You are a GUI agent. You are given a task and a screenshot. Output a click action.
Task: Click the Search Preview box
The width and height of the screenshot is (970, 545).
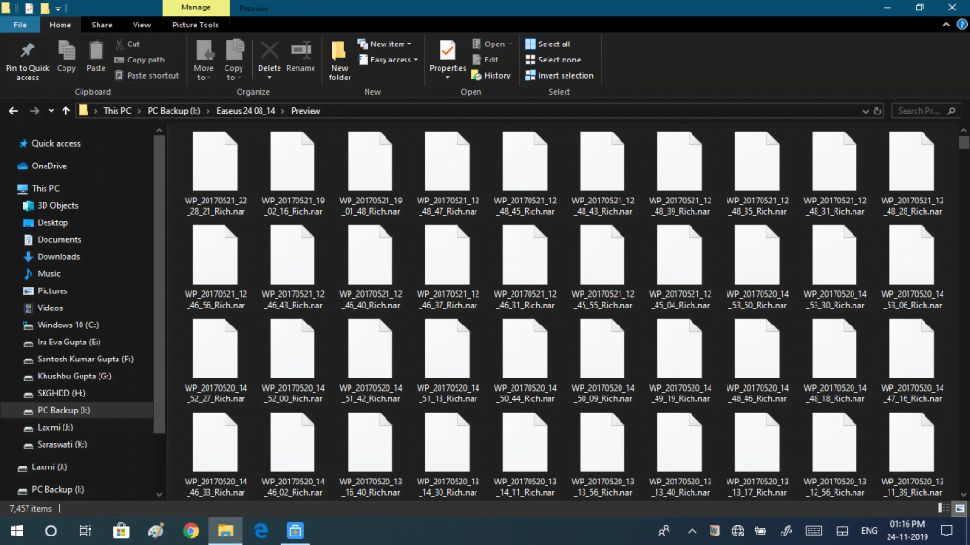(x=926, y=111)
